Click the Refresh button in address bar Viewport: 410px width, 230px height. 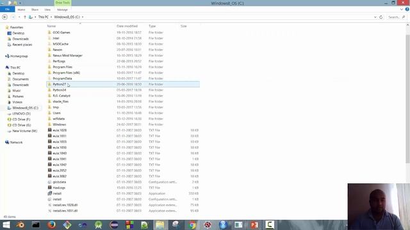[x=381, y=17]
